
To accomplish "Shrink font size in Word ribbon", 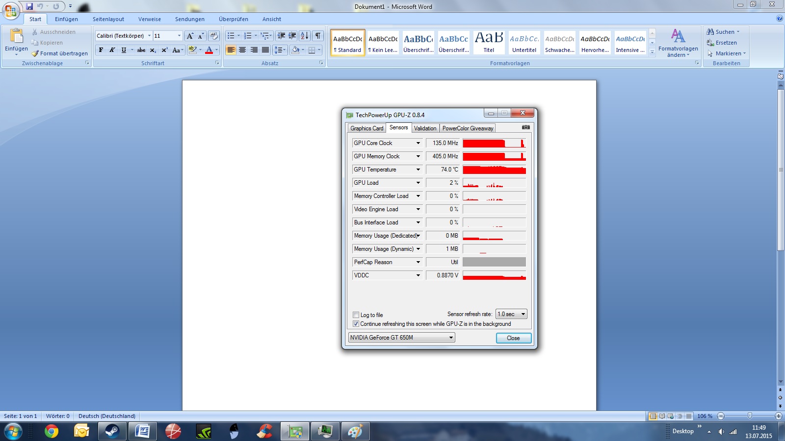I will 201,36.
